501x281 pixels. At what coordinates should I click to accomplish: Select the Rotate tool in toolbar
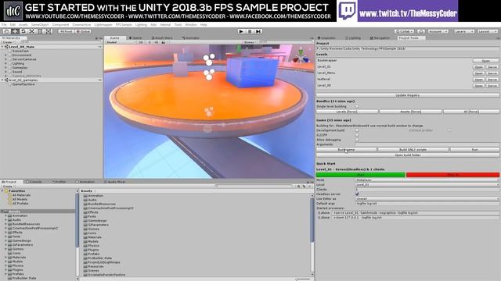click(x=23, y=31)
